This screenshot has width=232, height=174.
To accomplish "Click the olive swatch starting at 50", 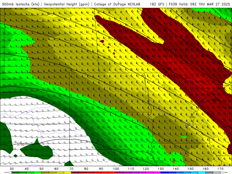I will [x=45, y=173].
